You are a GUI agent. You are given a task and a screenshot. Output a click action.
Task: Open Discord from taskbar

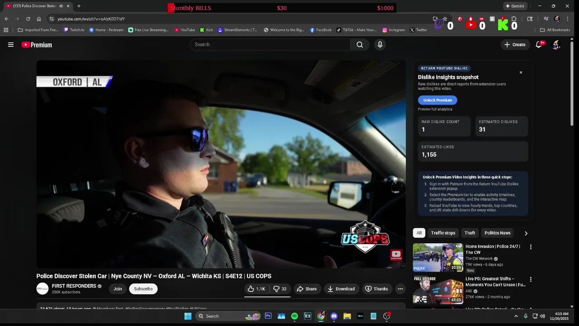click(x=334, y=316)
